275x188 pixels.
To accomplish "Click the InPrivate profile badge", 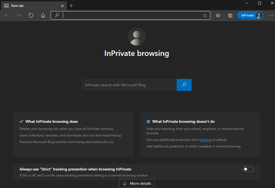I will [x=250, y=15].
